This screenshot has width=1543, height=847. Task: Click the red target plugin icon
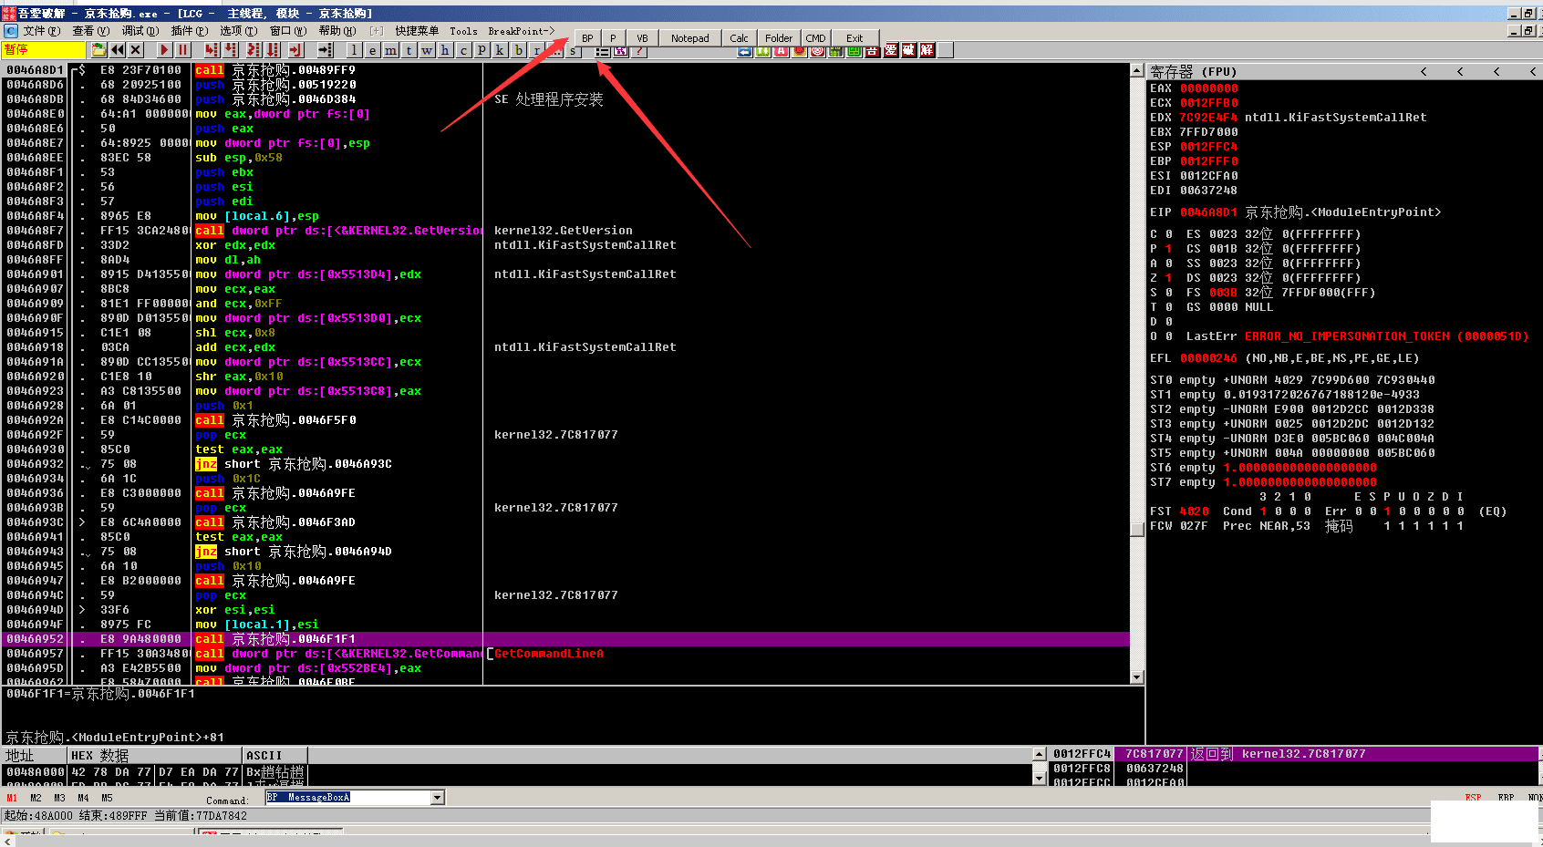pos(817,51)
